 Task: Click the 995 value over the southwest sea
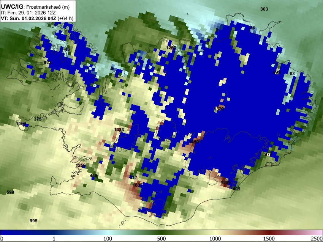pyautogui.click(x=33, y=221)
